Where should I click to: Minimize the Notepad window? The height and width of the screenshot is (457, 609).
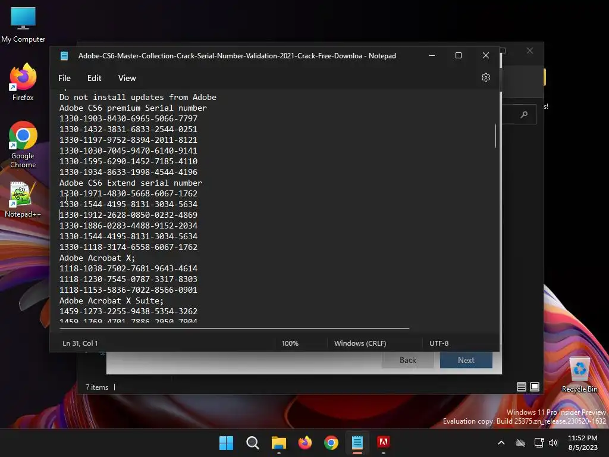coord(432,55)
